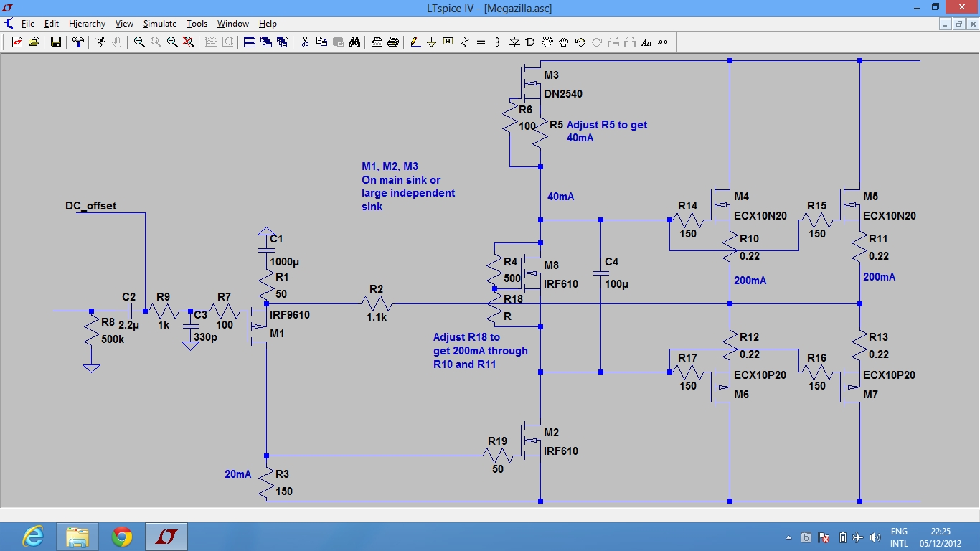The image size is (980, 551).
Task: Click the M4 ECX10N20 label
Action: 760,216
